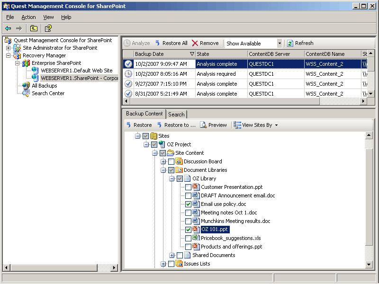This screenshot has height=284, width=379.
Task: Check the Products and offerings.ppt checkbox
Action: [x=188, y=247]
